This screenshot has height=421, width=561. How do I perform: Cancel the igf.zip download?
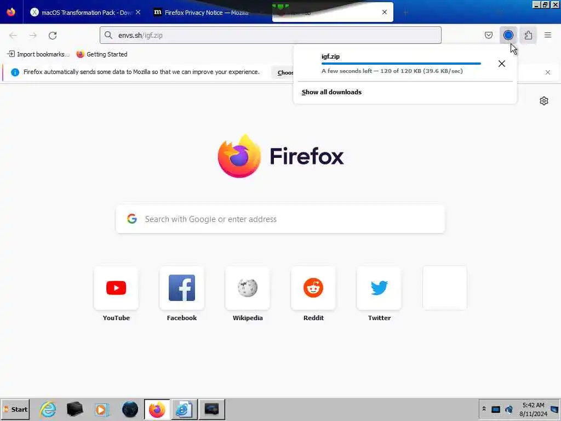pos(502,64)
